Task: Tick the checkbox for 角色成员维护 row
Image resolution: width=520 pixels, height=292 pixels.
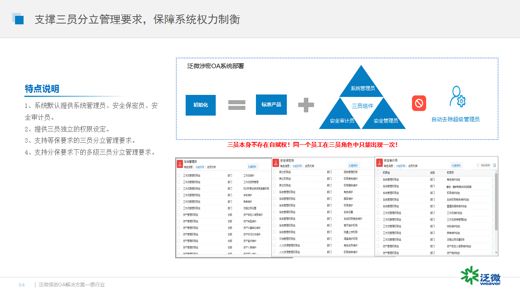Action: [x=274, y=245]
